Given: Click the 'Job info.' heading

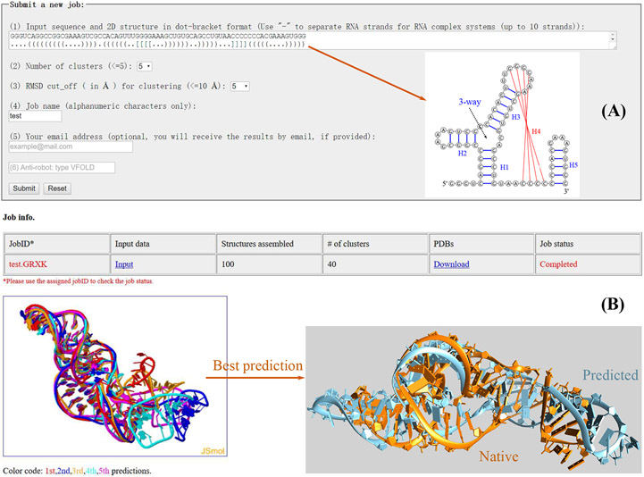Looking at the screenshot, I should (19, 217).
